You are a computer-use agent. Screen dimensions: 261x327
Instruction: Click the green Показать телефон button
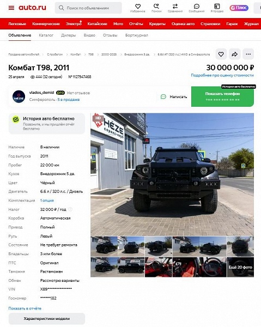222,96
